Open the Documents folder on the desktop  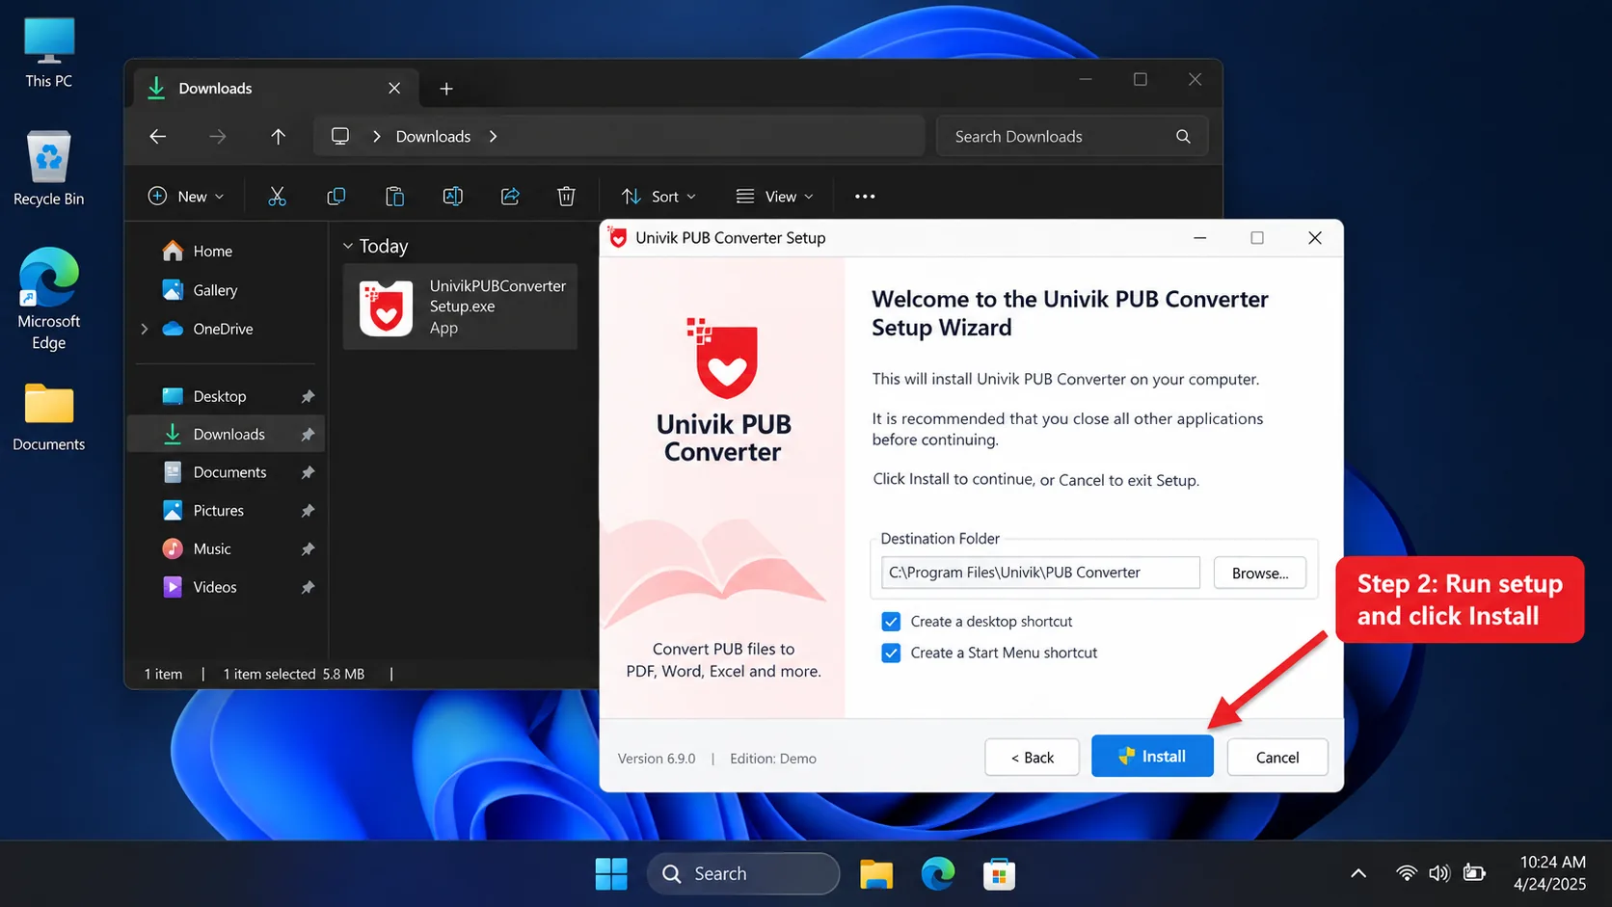click(49, 417)
